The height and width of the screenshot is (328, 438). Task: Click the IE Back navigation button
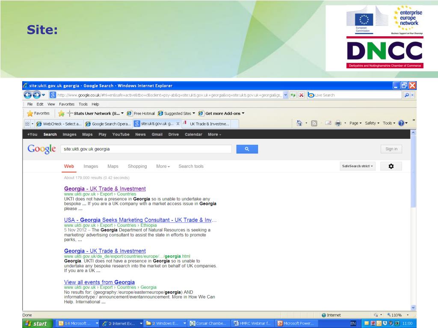click(x=27, y=95)
